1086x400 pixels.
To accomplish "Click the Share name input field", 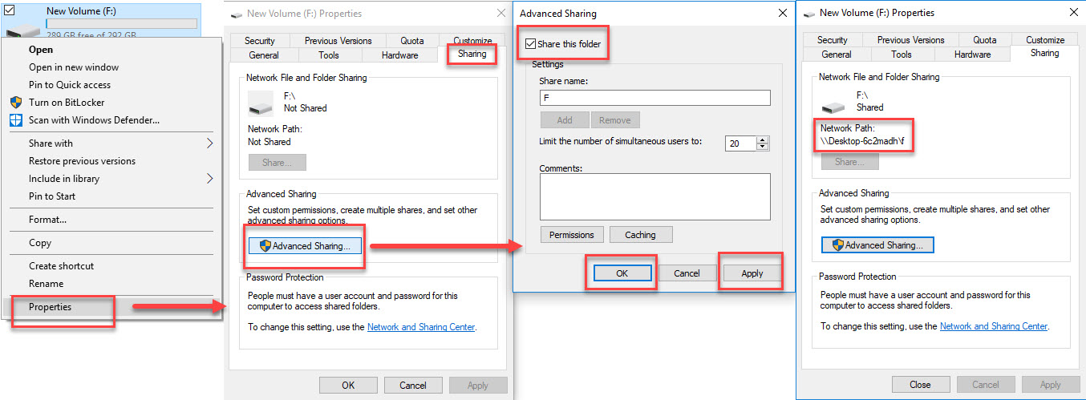I will [655, 98].
